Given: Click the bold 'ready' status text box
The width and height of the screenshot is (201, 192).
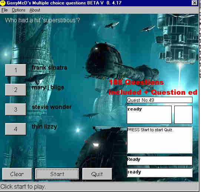Looking at the screenshot, I should (149, 115).
